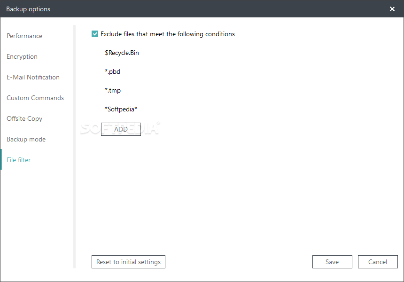This screenshot has height=282, width=404.
Task: Open E-Mail Notification options
Action: click(x=33, y=77)
